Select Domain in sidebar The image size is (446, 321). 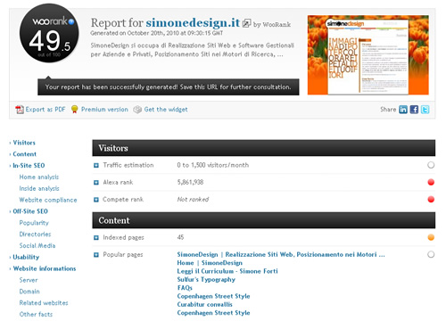coord(29,292)
